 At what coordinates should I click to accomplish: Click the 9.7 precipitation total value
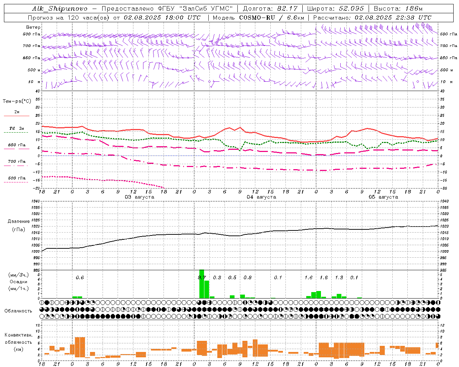pyautogui.click(x=202, y=277)
